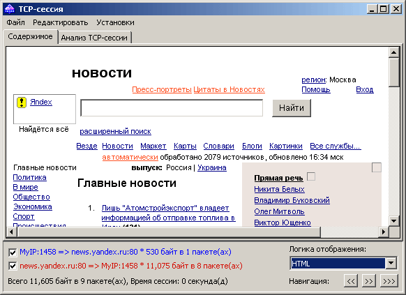Screen dimensions: 406x295
Task: Open the Виктор Ющенко link
Action: pos(283,222)
